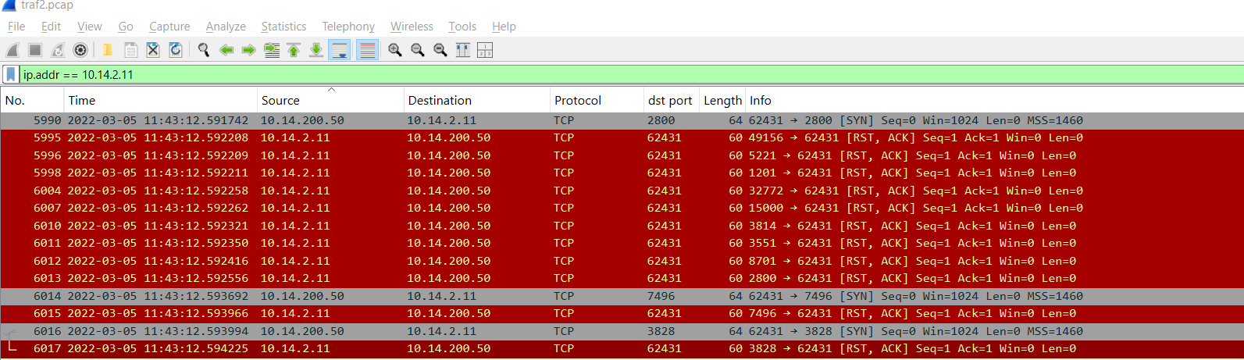The image size is (1244, 360).
Task: Click the Go to specified packet icon
Action: point(272,50)
